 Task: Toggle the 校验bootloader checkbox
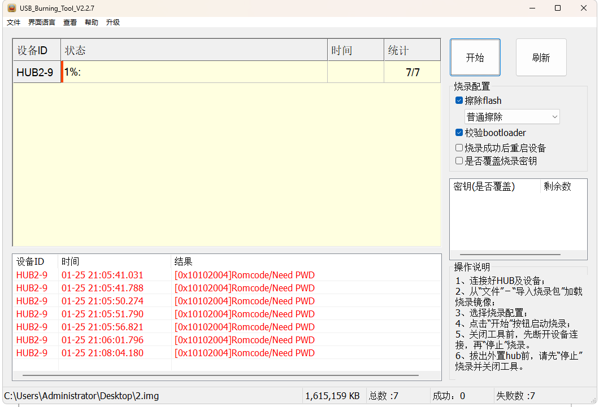(459, 133)
